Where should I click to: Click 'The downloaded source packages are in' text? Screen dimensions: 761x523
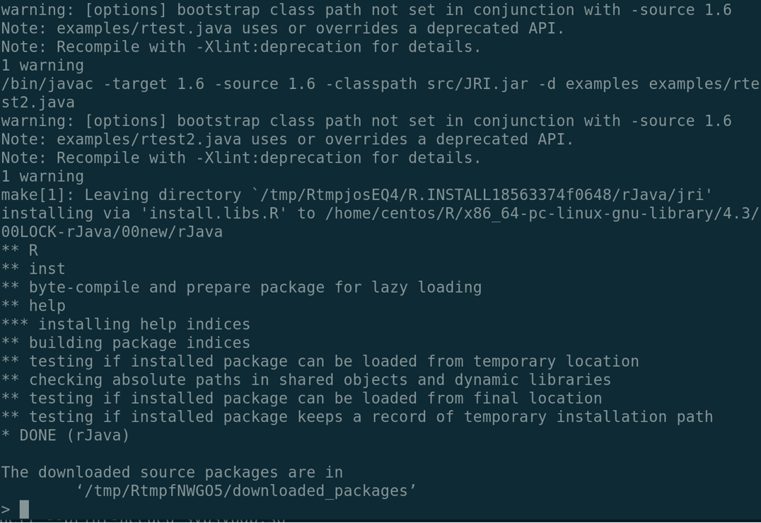pyautogui.click(x=172, y=472)
